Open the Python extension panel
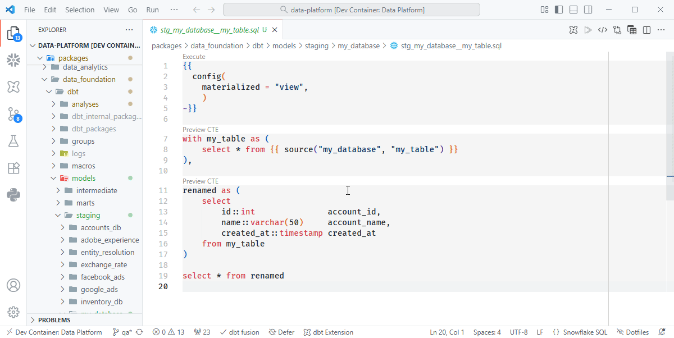Screen dimensions: 674x338 coord(13,195)
